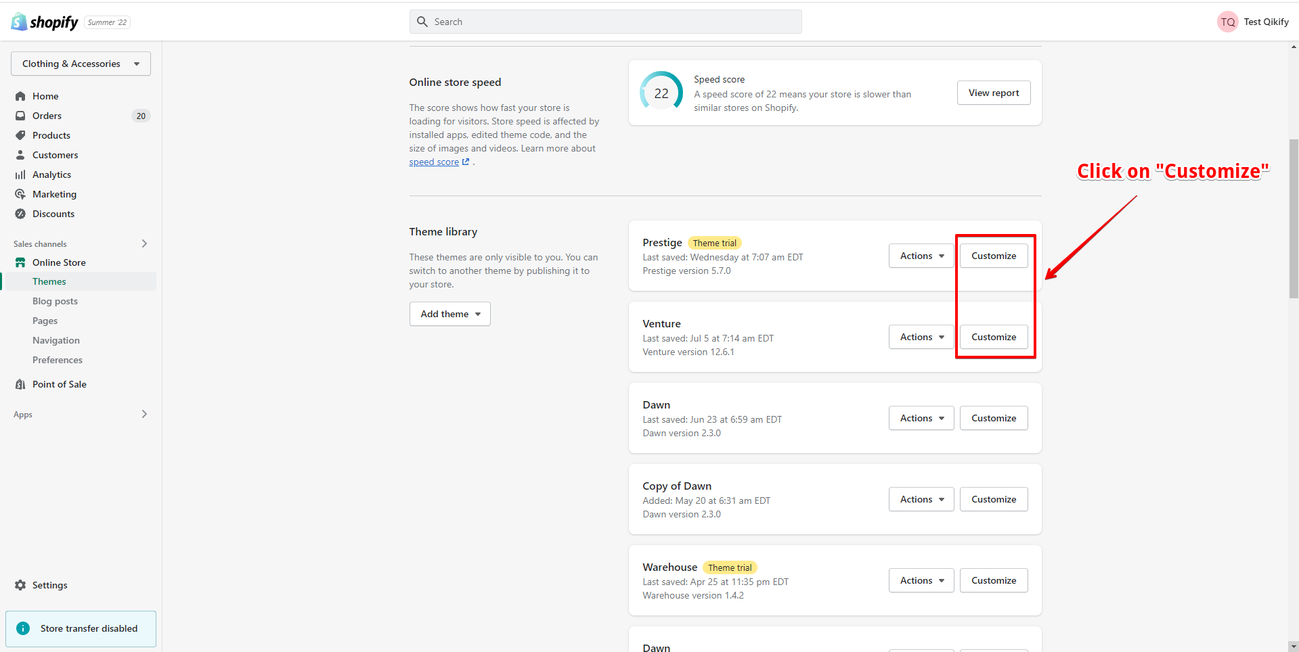Customize the Prestige theme

(994, 256)
